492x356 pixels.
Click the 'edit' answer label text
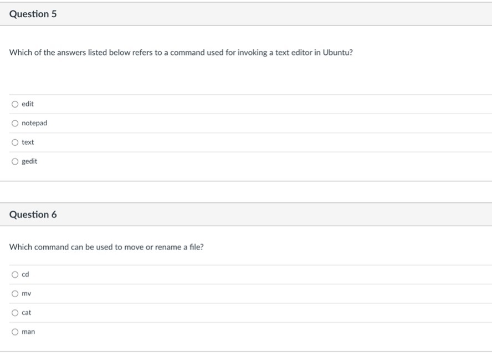click(x=28, y=104)
